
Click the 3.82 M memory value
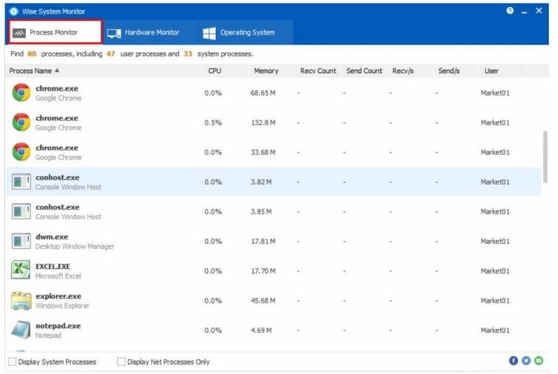261,182
